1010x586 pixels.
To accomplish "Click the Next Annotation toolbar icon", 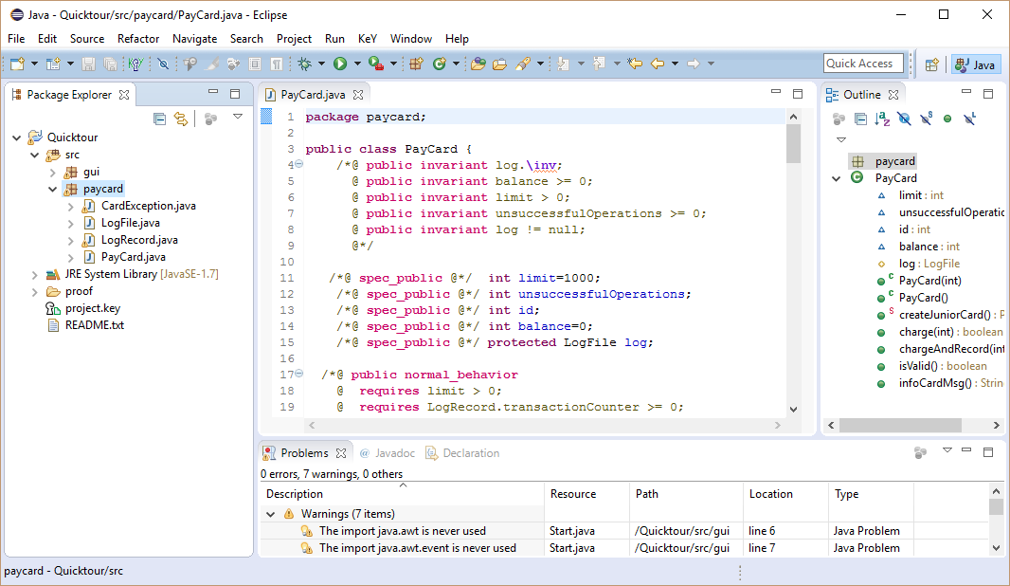I will 563,64.
